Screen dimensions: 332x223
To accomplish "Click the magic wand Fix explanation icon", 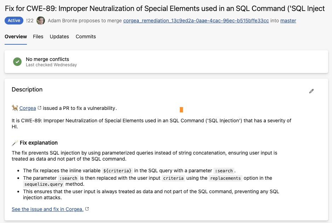I will point(15,143).
